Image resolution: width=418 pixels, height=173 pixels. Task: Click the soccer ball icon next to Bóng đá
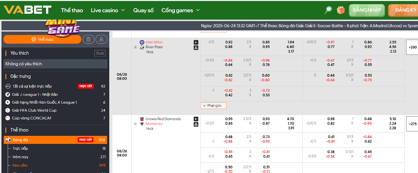pos(8,140)
